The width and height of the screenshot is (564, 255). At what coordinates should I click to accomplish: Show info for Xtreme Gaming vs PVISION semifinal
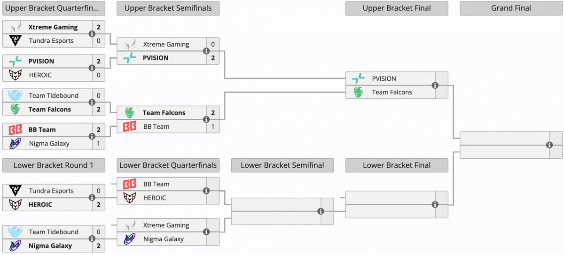coord(206,51)
